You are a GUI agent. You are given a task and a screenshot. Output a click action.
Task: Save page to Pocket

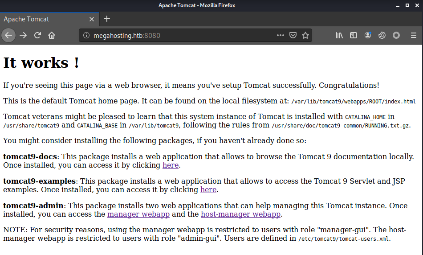pyautogui.click(x=293, y=35)
